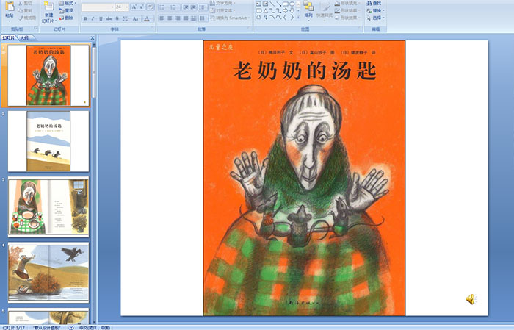Click the Copy (复制) button
The image size is (514, 330).
(25, 10)
